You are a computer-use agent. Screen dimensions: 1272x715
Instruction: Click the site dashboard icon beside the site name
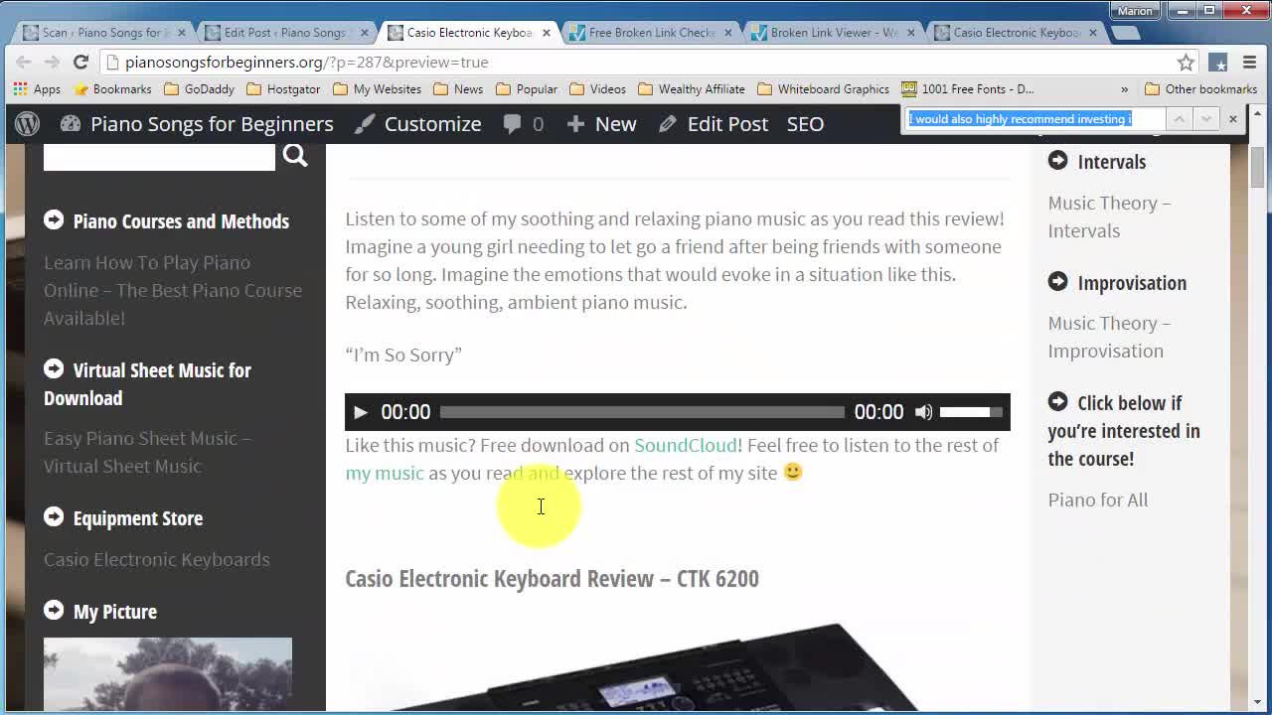[x=70, y=124]
